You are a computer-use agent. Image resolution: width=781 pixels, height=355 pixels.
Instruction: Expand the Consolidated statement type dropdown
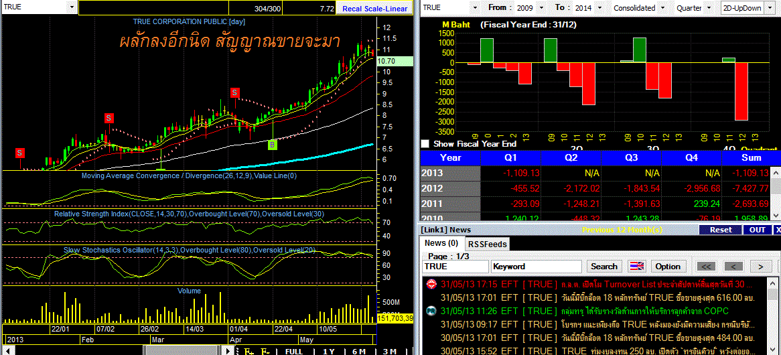click(662, 7)
